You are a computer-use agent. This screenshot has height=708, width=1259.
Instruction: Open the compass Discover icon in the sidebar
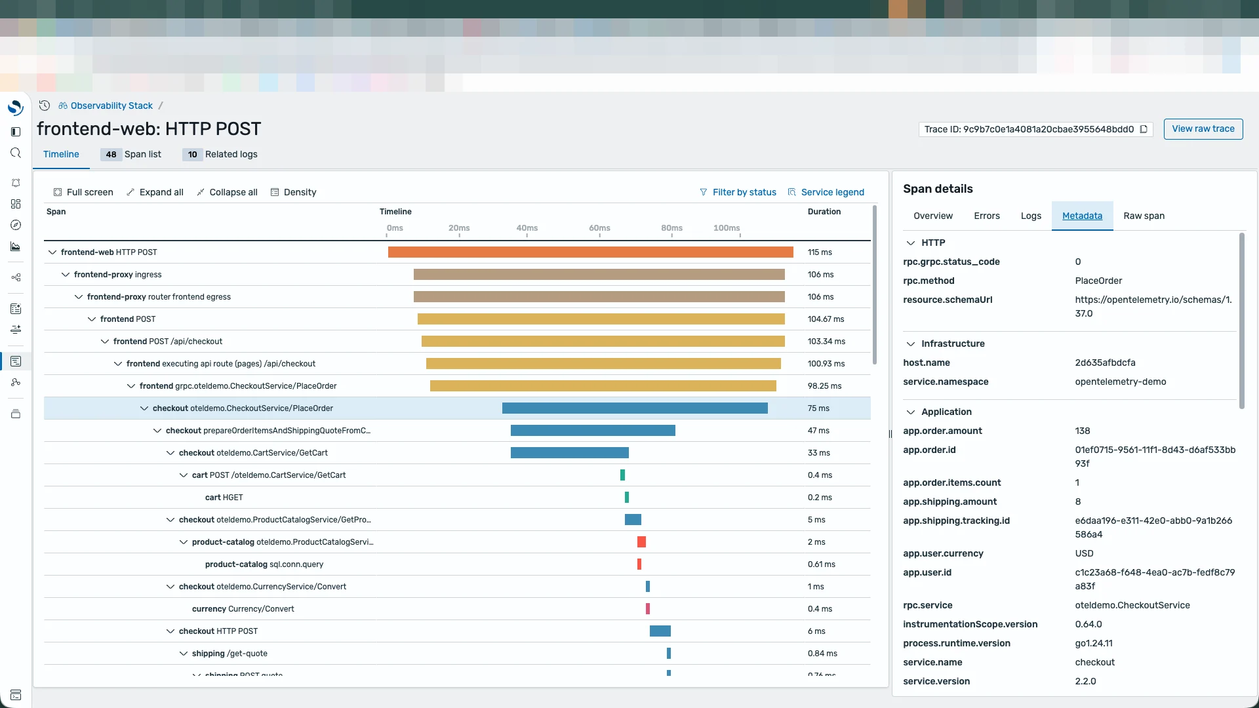[x=16, y=225]
